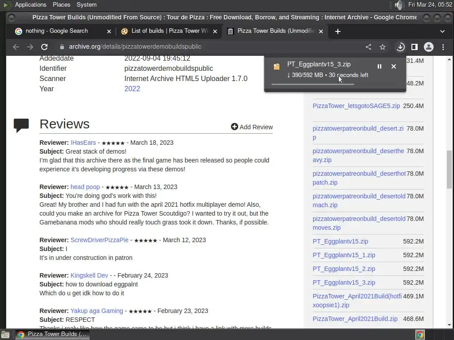Image resolution: width=454 pixels, height=340 pixels.
Task: Click the site padlock icon
Action: pos(62,47)
